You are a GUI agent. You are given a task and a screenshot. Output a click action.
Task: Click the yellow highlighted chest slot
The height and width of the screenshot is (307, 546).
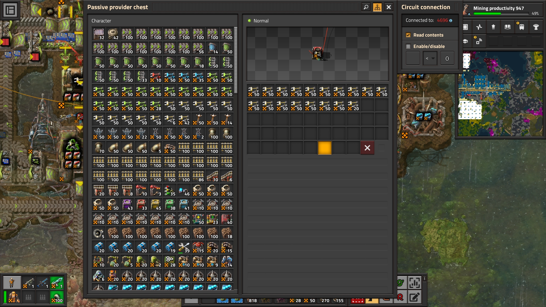[325, 148]
